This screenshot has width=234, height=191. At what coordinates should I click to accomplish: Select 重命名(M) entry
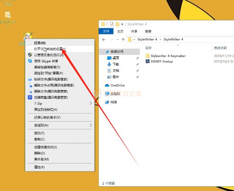(x=60, y=159)
